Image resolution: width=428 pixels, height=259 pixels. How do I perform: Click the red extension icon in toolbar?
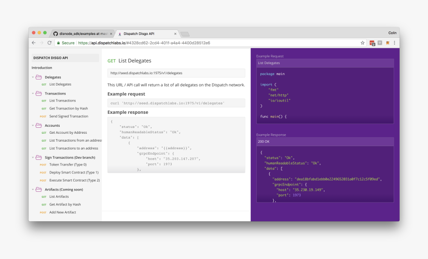(372, 43)
